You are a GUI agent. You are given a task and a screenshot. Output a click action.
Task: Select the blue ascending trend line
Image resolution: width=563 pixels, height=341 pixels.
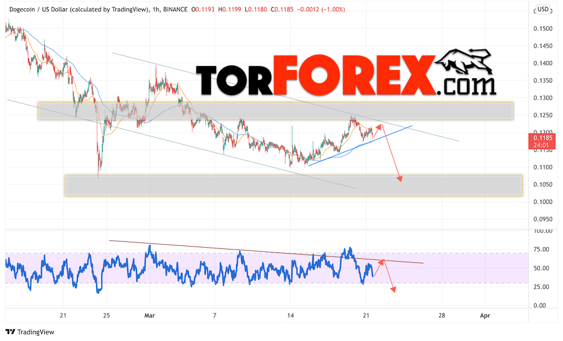(x=360, y=146)
